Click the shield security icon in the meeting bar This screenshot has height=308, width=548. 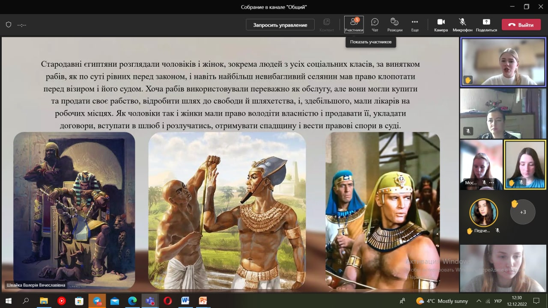9,25
